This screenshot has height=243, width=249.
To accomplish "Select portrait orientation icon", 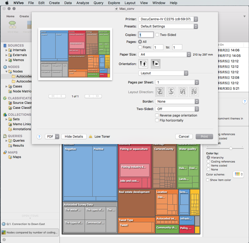I will click(x=143, y=64).
